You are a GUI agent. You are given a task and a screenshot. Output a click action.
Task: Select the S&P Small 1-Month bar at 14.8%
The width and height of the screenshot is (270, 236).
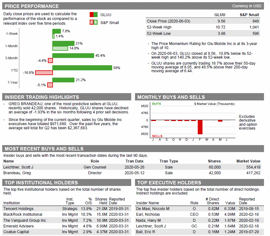(60, 48)
